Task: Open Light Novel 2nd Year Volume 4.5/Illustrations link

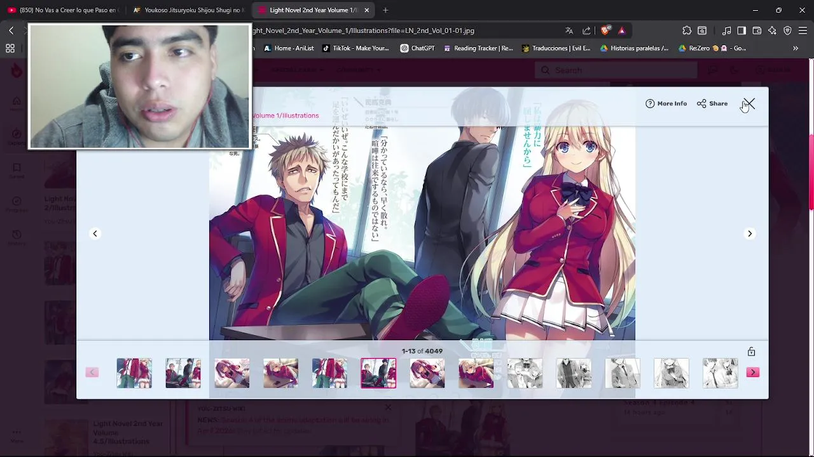Action: click(x=128, y=432)
